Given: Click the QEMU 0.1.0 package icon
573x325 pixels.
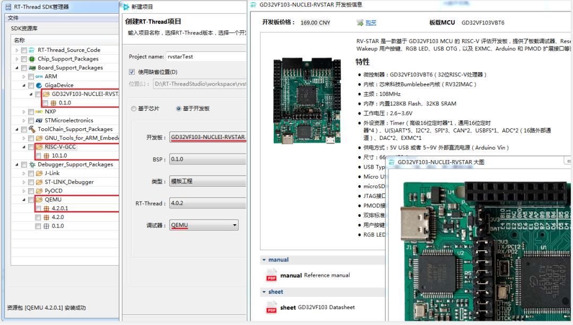Looking at the screenshot, I should (x=46, y=226).
